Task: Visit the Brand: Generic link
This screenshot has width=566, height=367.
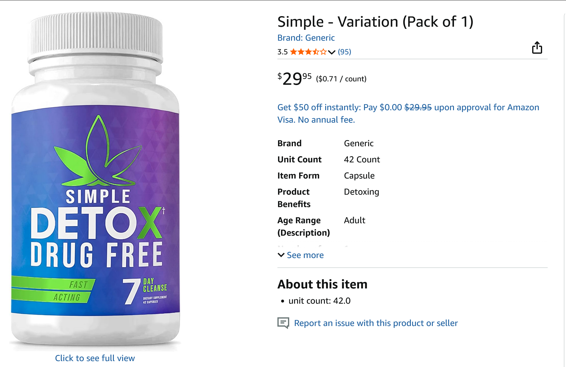Action: coord(306,38)
